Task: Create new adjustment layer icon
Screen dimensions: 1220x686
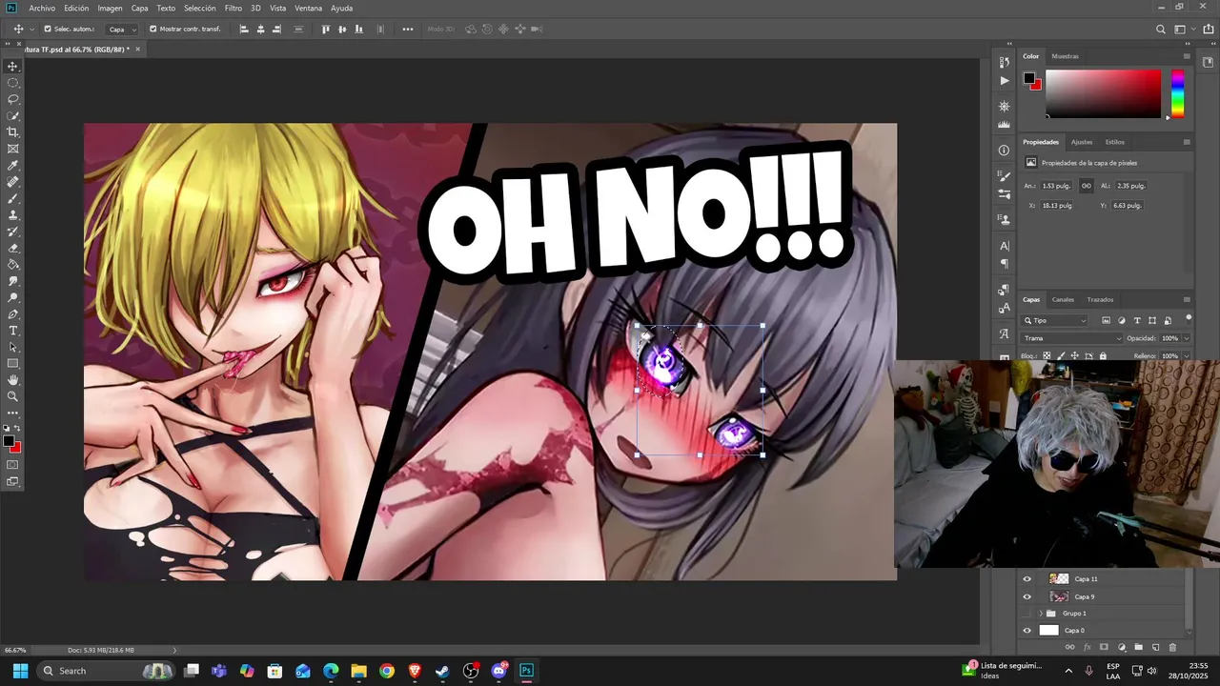Action: point(1121,648)
